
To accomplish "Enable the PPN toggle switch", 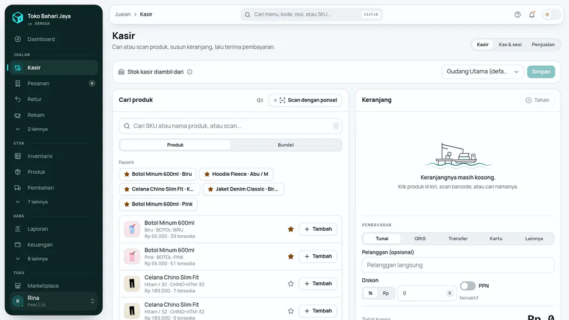I will (x=467, y=286).
